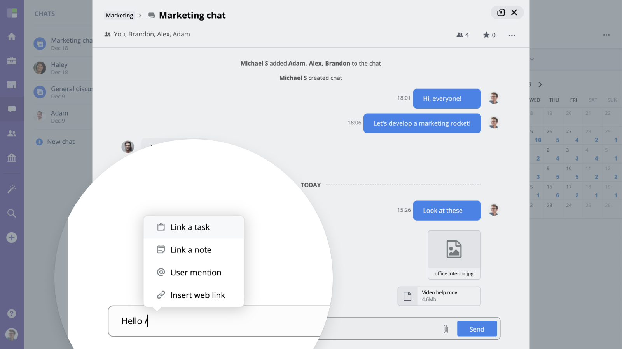Click the 'Let's develop a marketing rocket!' message
The width and height of the screenshot is (622, 349).
click(422, 123)
